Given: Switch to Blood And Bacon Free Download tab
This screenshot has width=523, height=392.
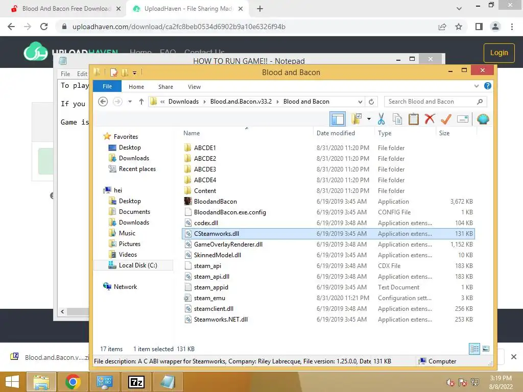Looking at the screenshot, I should (65, 9).
